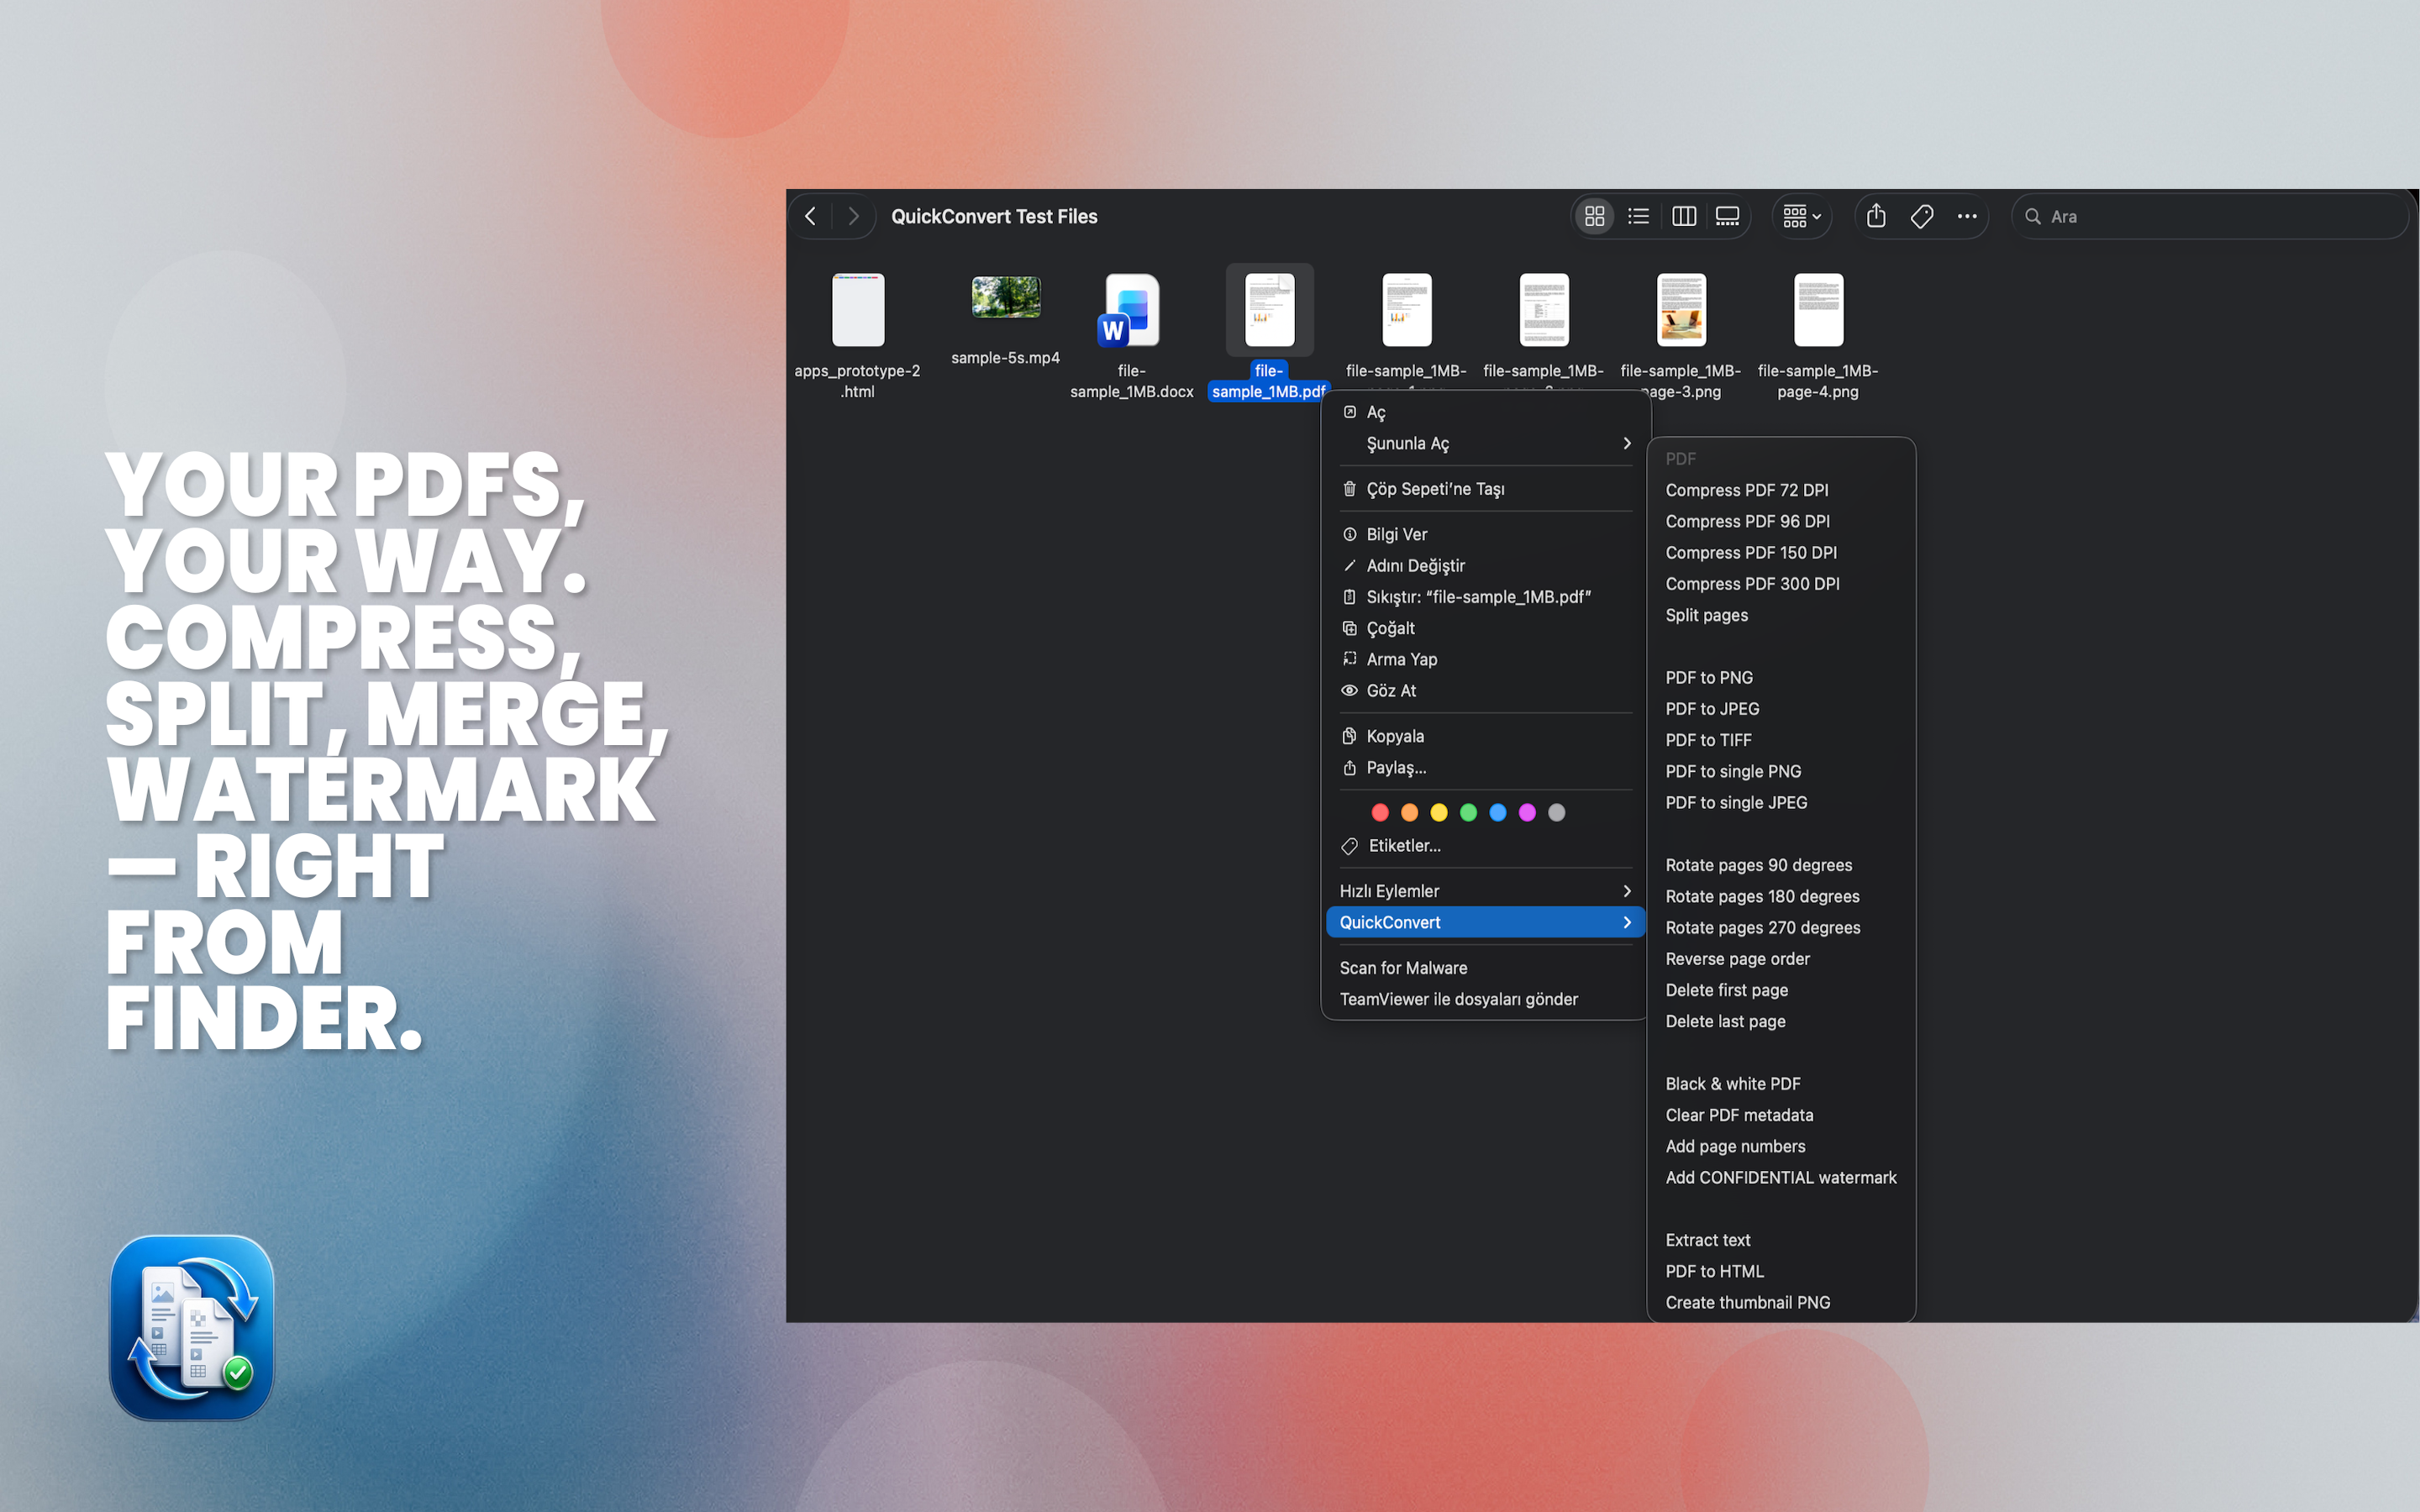Select the file-sample_1MB.pdf icon
Viewport: 2420px width, 1512px height.
tap(1269, 310)
